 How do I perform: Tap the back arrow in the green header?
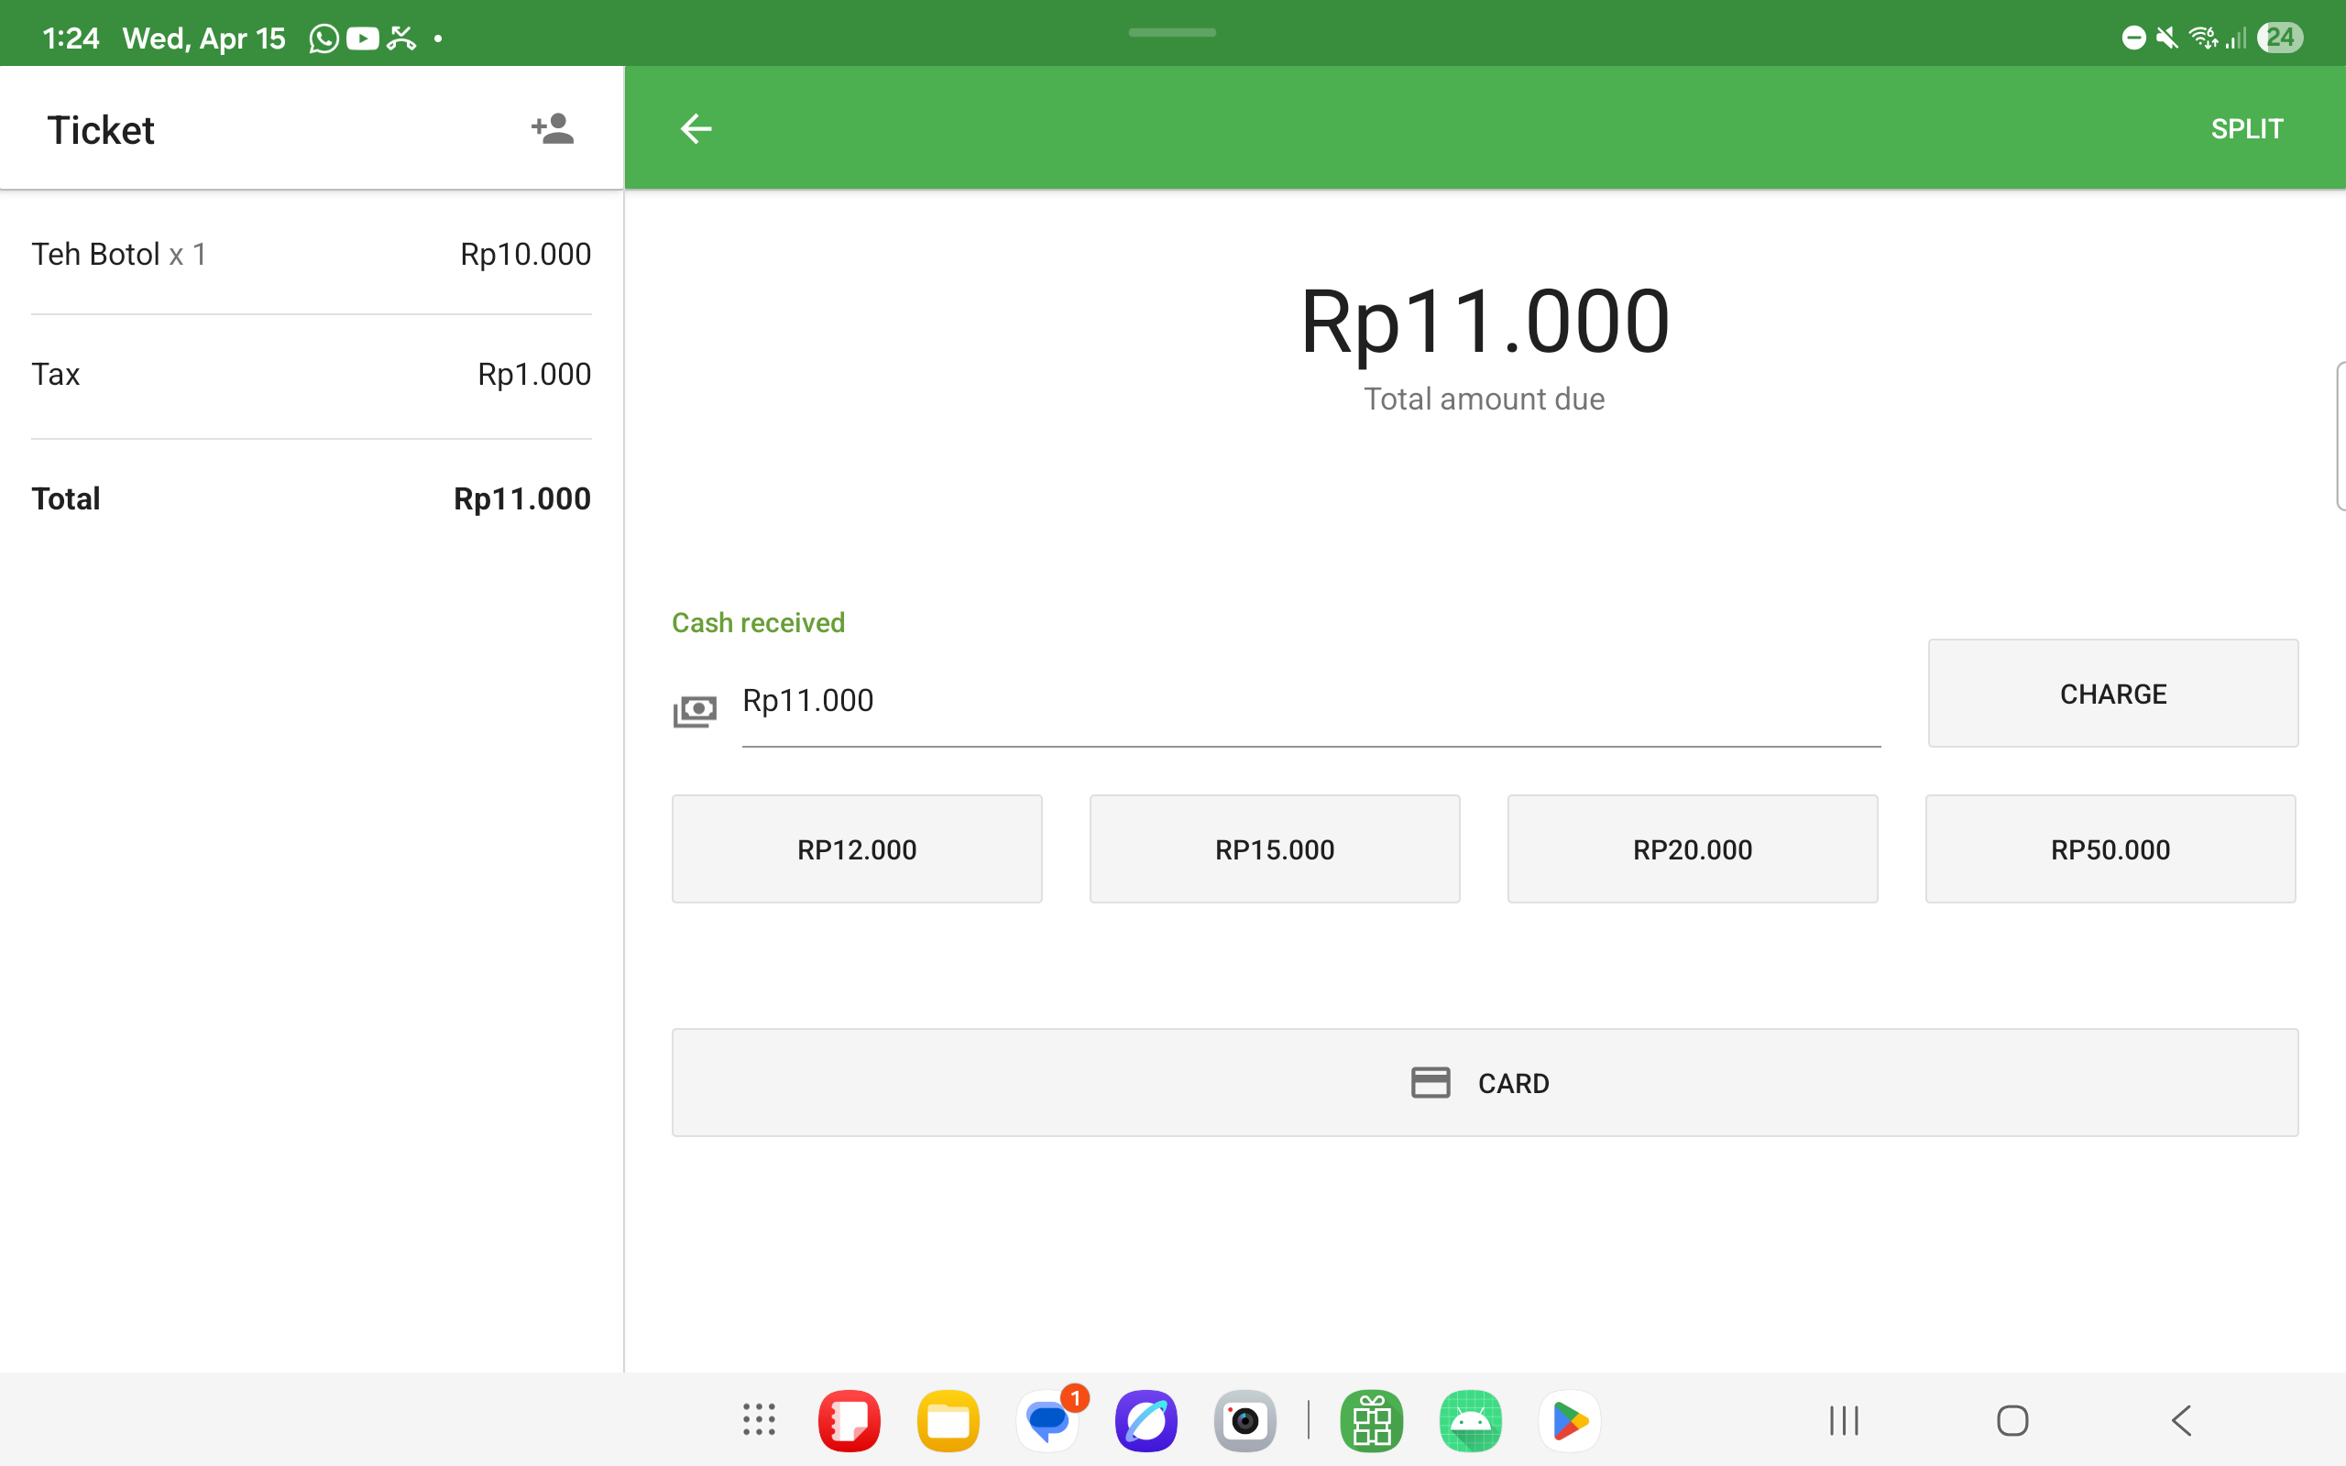click(696, 127)
